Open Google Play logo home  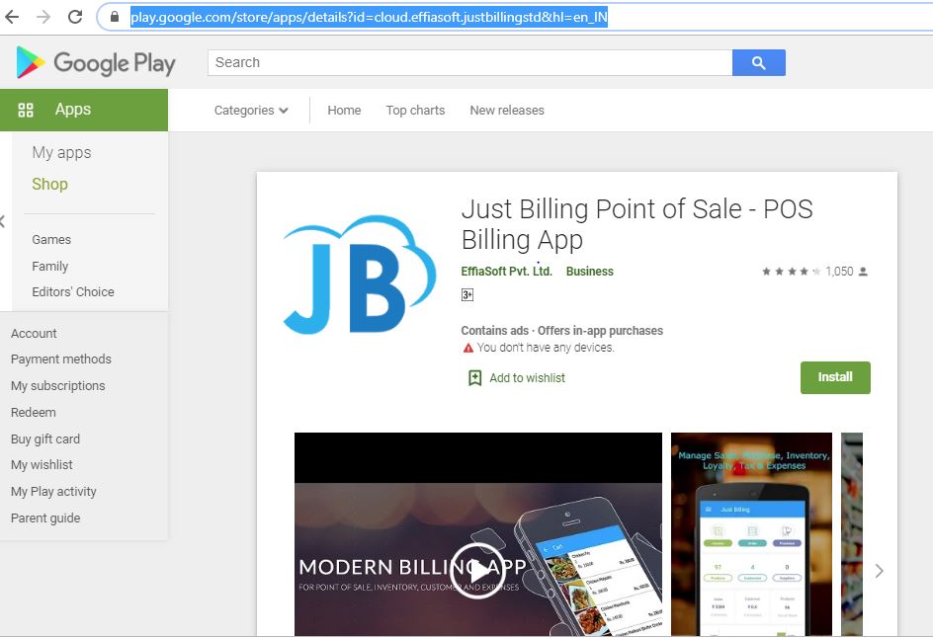click(x=96, y=62)
